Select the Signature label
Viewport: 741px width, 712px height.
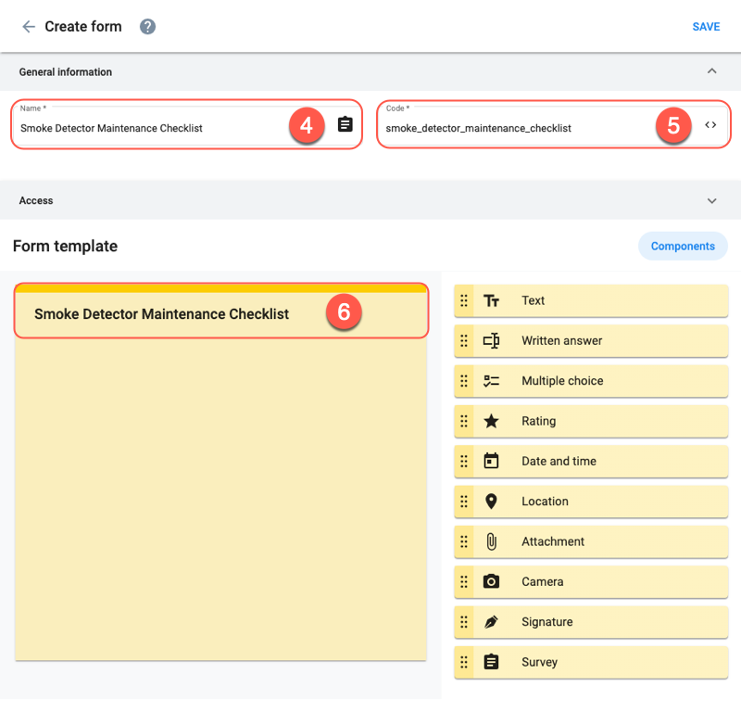[547, 622]
